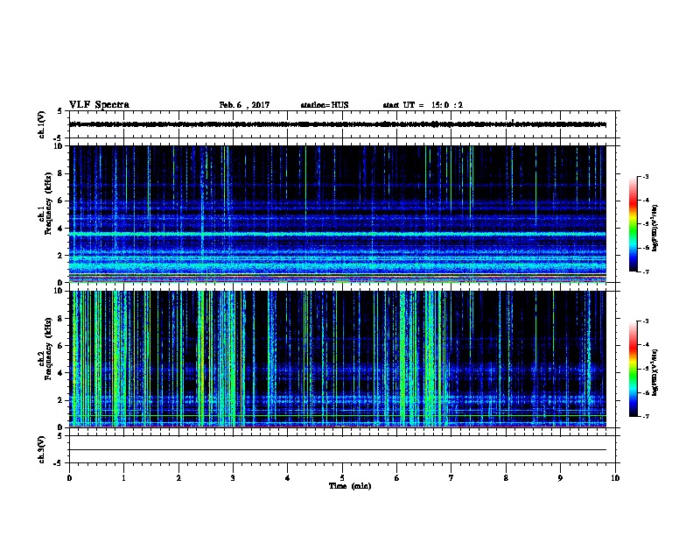Click time axis tick label "6"
Image resolution: width=693 pixels, height=536 pixels.
click(x=397, y=478)
